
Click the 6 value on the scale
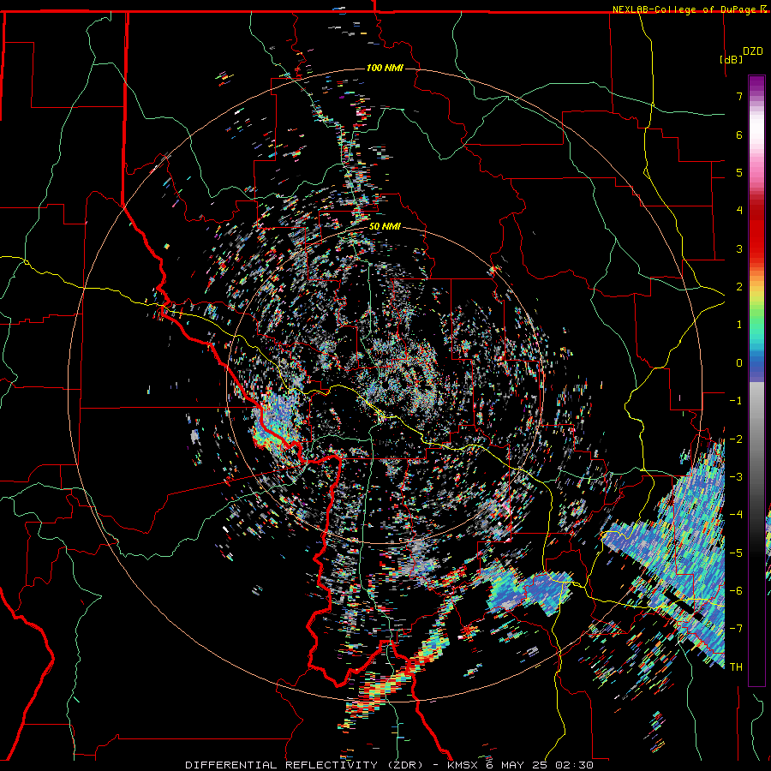pyautogui.click(x=739, y=134)
